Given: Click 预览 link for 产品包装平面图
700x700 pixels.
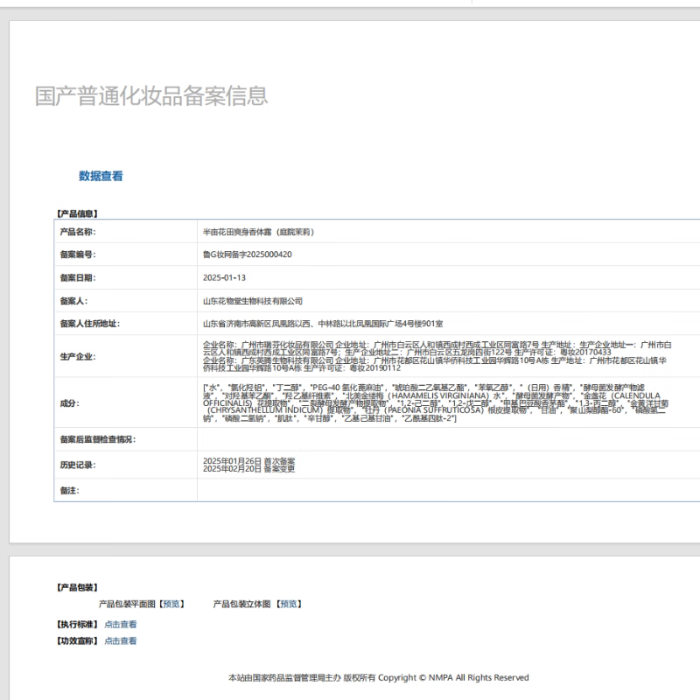Looking at the screenshot, I should (x=172, y=604).
